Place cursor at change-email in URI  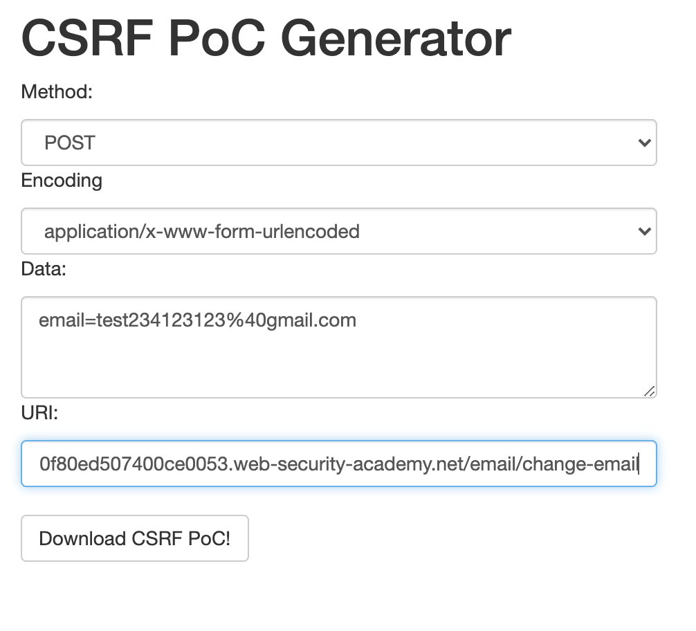coord(578,464)
